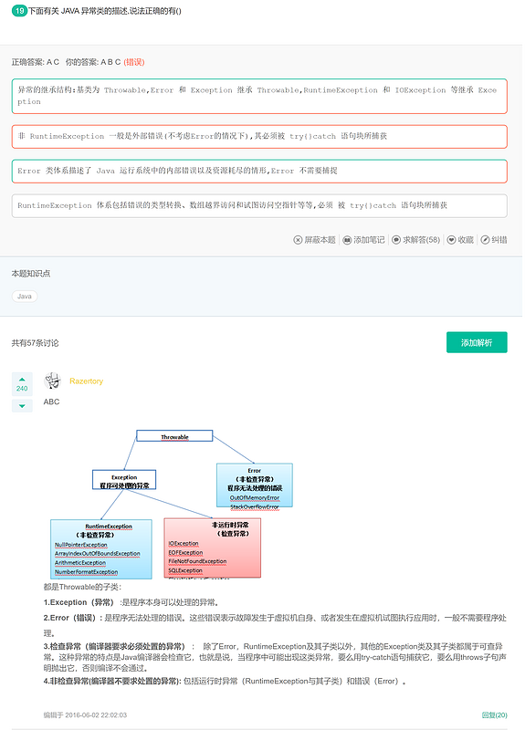Screen dimensions: 525x730
Task: Click the 添加解析 green button
Action: click(477, 343)
